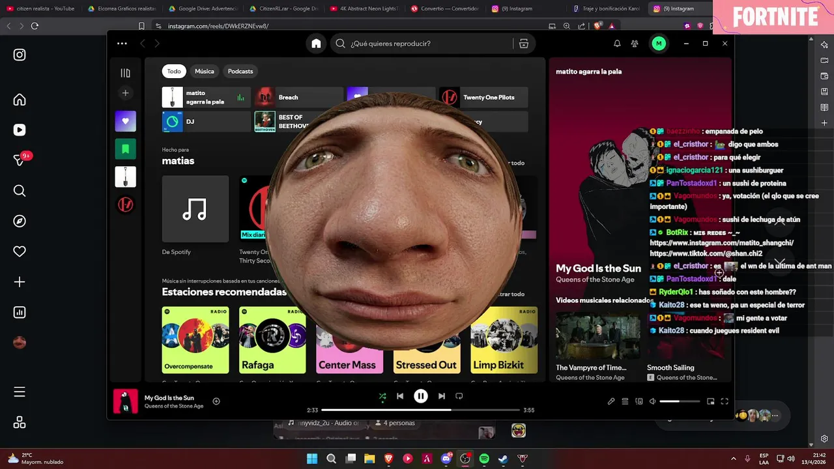Create playlist with plus in Spotify sidebar
The height and width of the screenshot is (469, 834).
[125, 93]
